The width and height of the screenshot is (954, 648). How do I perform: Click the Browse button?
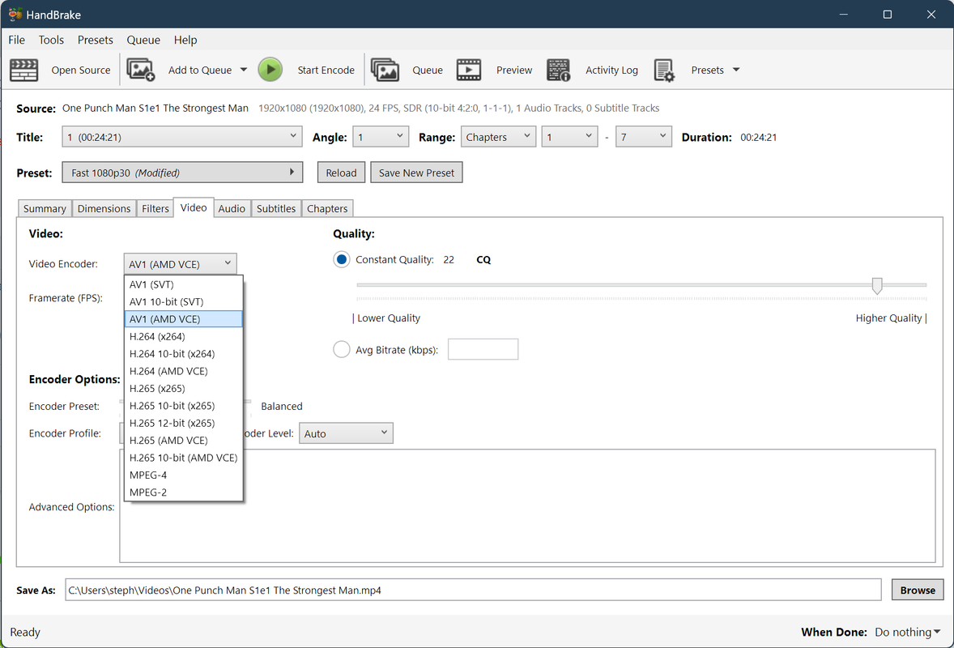[x=918, y=590]
